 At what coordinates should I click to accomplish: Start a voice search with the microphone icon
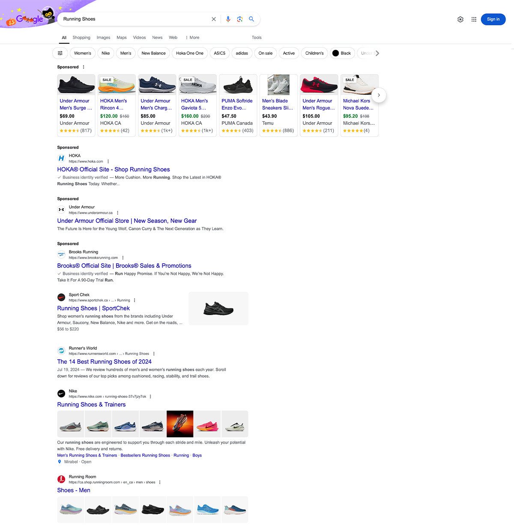[228, 19]
